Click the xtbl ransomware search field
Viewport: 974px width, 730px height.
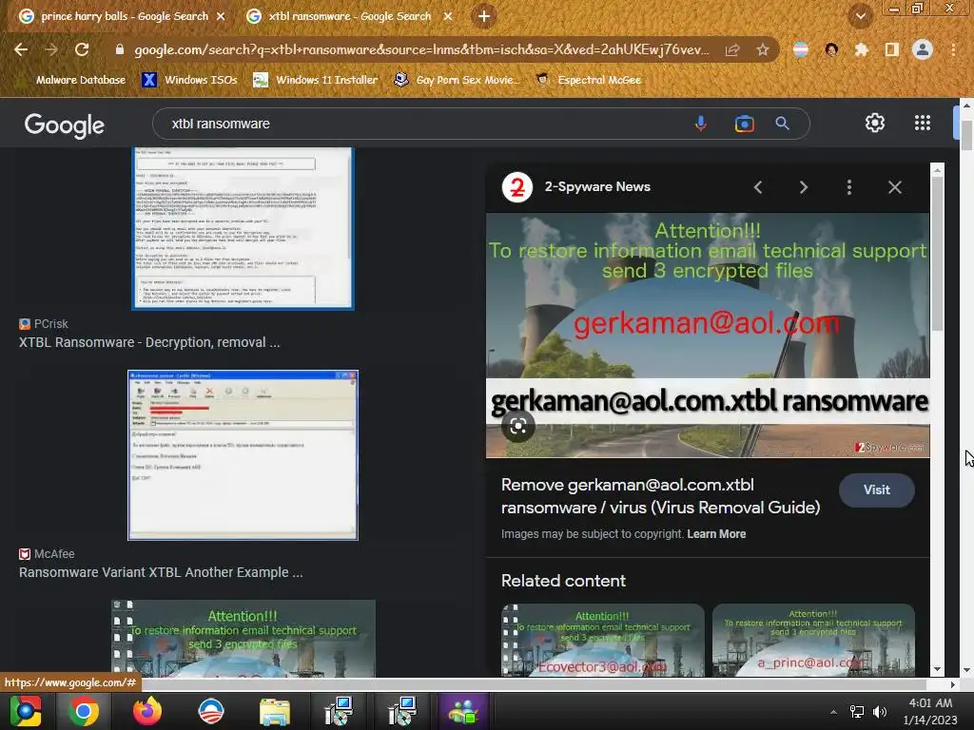pyautogui.click(x=422, y=124)
